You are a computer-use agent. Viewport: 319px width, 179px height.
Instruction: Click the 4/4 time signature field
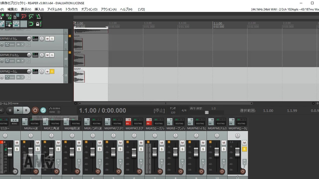(184, 110)
